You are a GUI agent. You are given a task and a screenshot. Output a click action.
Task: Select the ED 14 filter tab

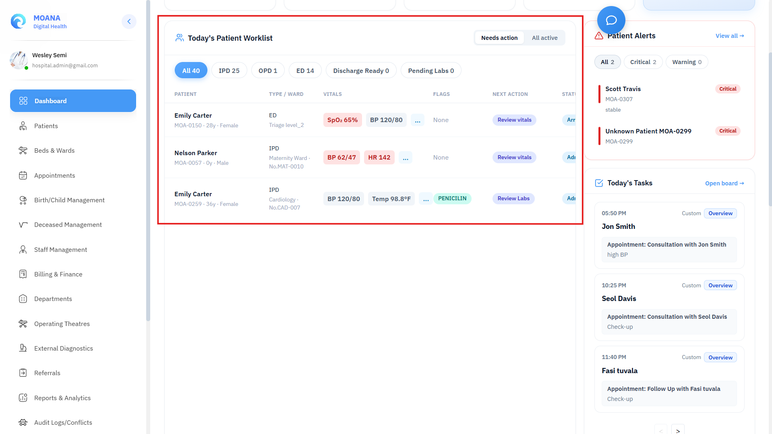coord(305,71)
